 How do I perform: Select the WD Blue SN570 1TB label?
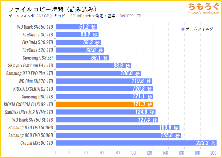point(36,81)
